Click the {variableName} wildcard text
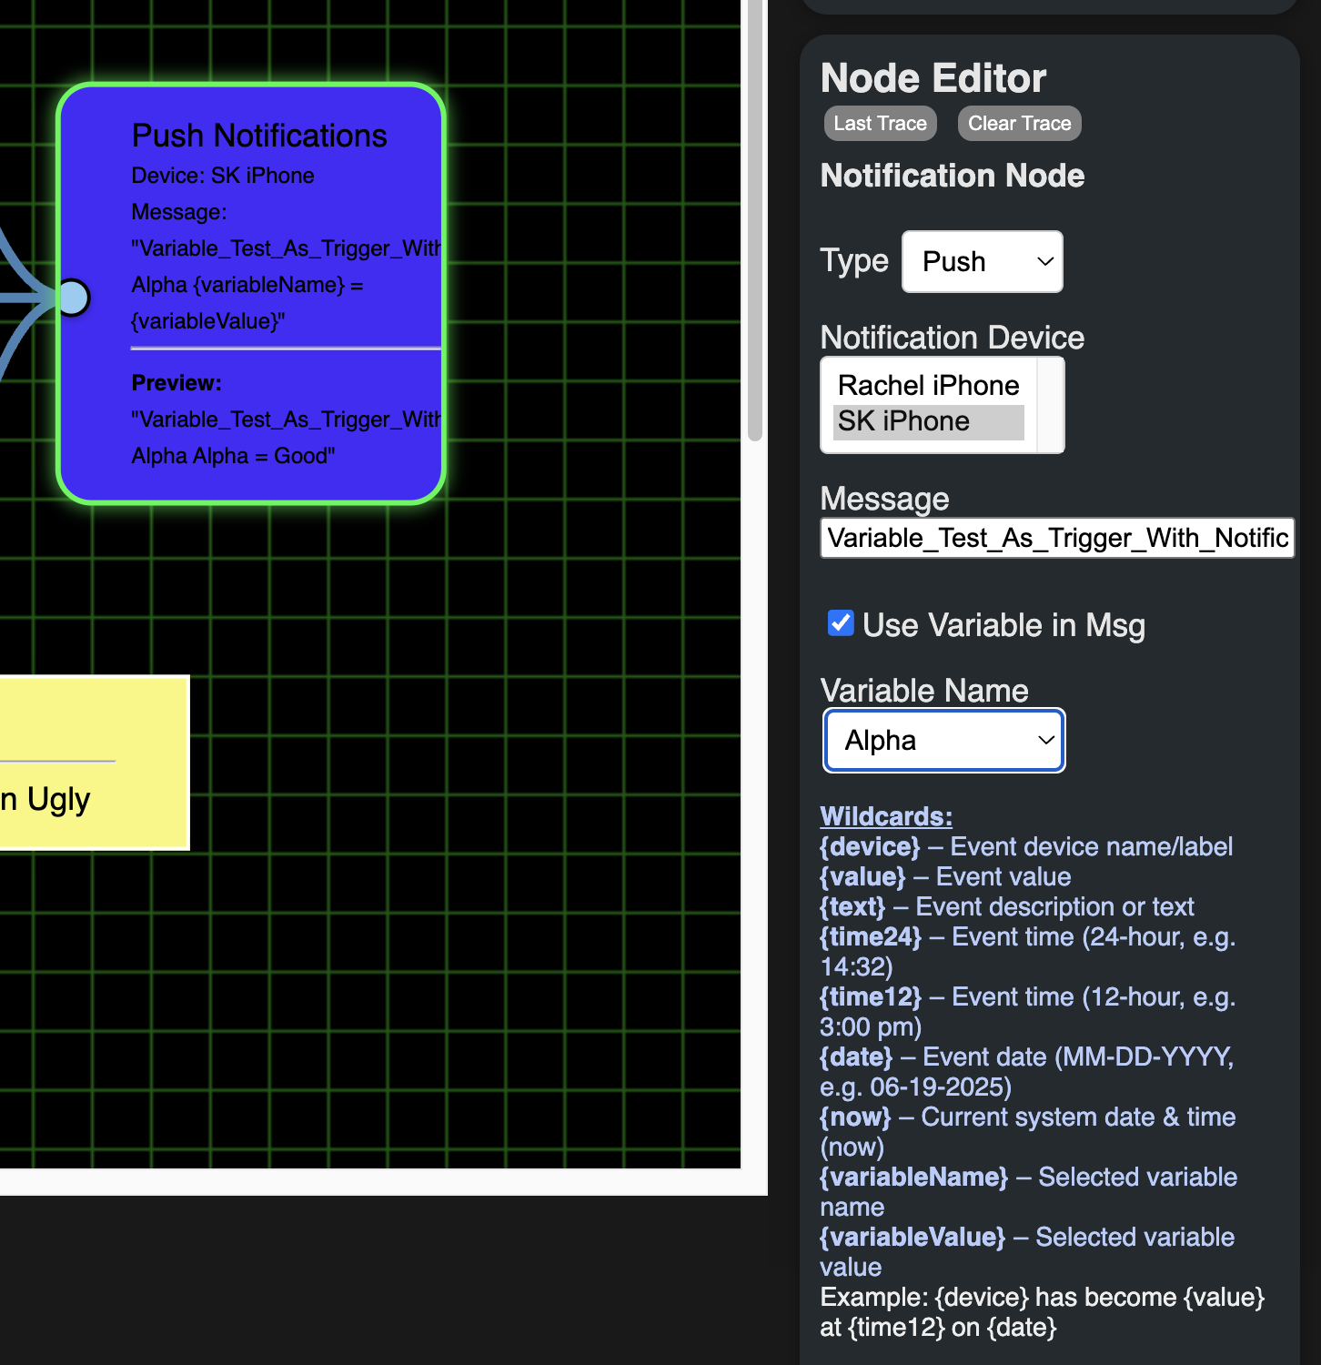The height and width of the screenshot is (1365, 1321). click(x=914, y=1177)
